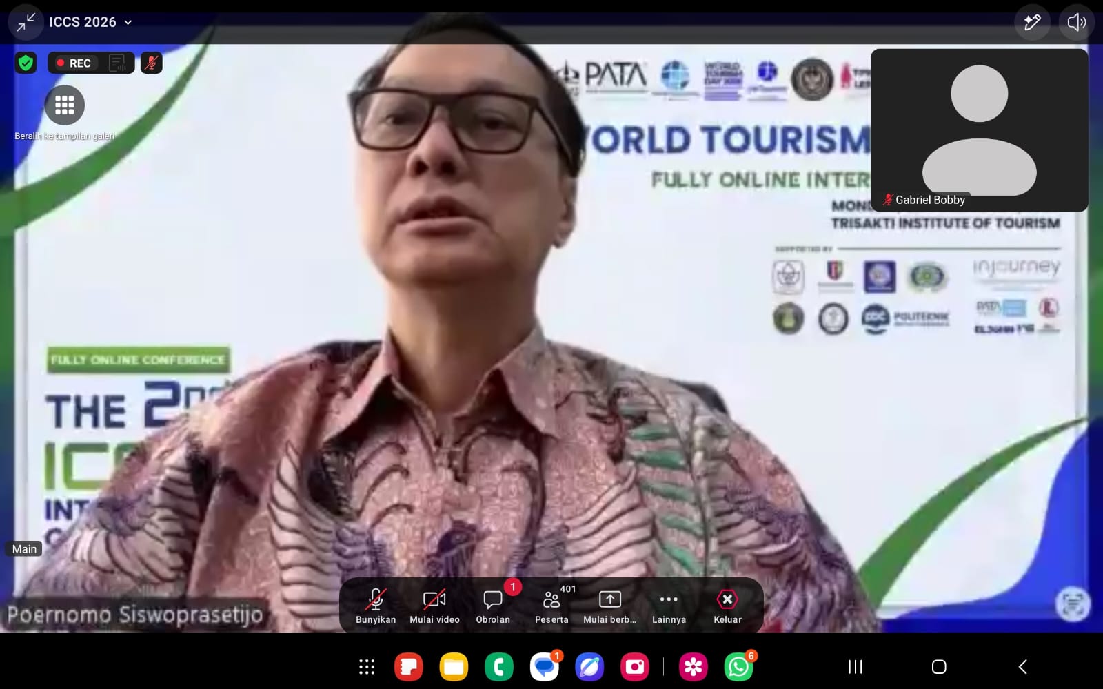Leave the meeting with Keluar
Viewport: 1103px width, 689px height.
pos(727,606)
